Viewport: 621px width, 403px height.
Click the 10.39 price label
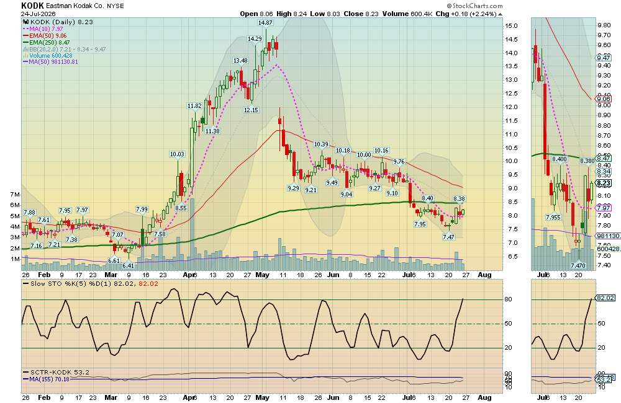[x=321, y=144]
